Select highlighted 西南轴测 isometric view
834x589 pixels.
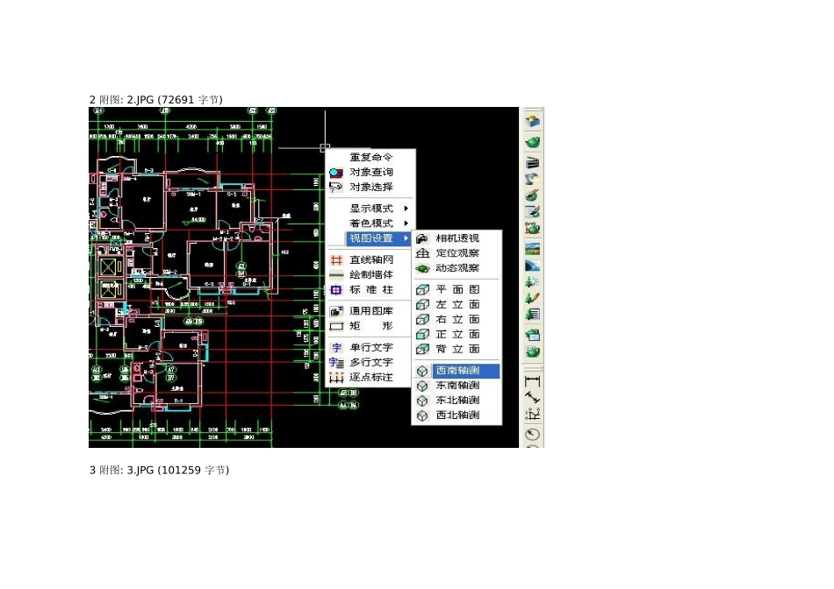457,371
